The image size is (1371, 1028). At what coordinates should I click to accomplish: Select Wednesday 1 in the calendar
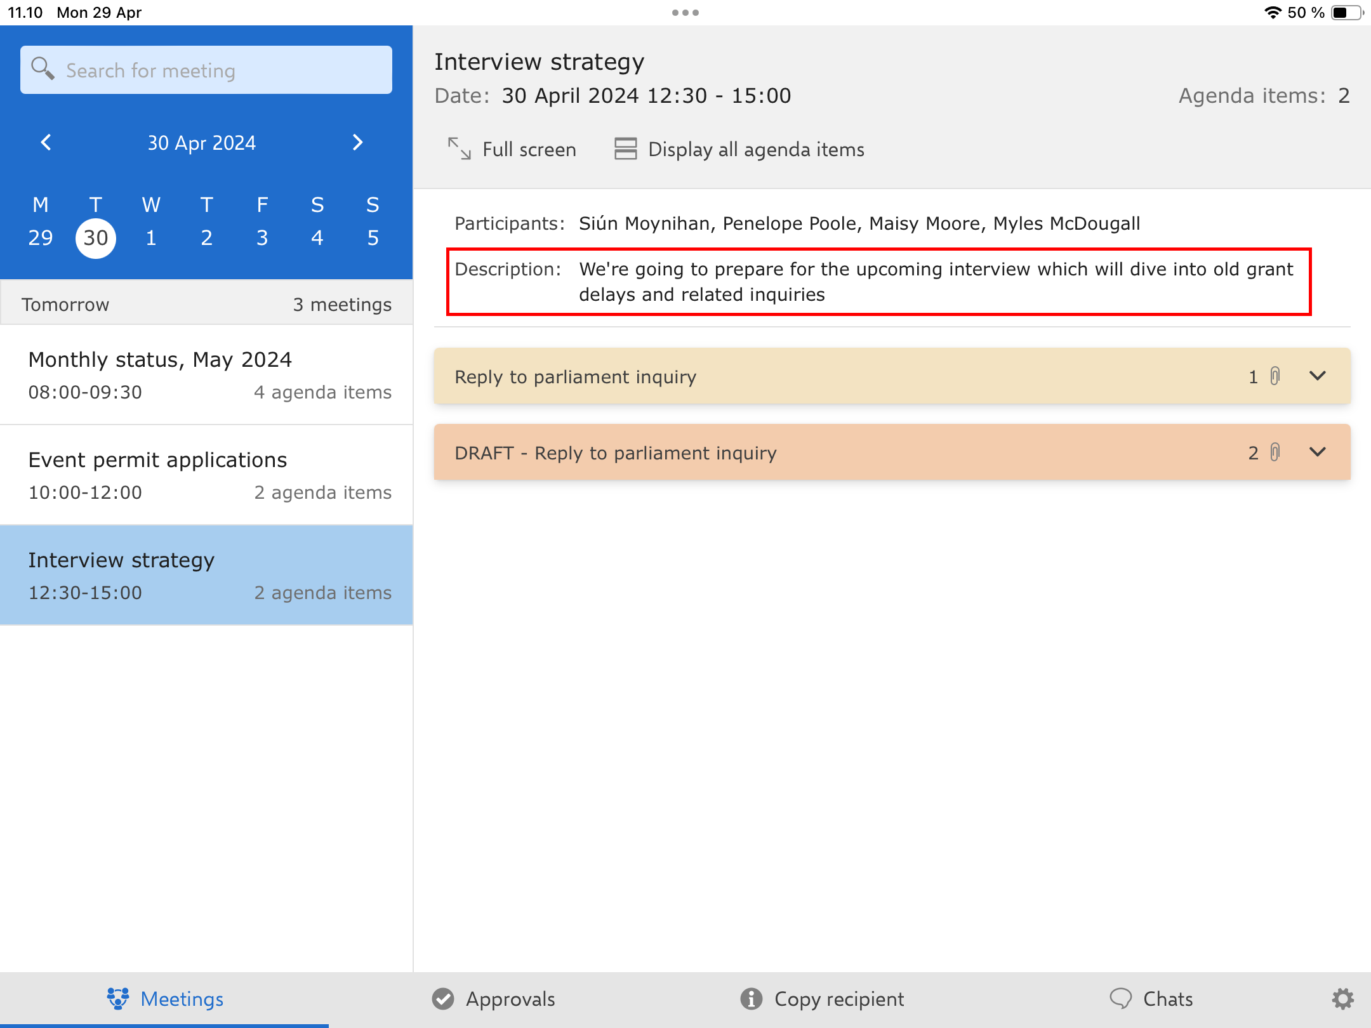151,238
